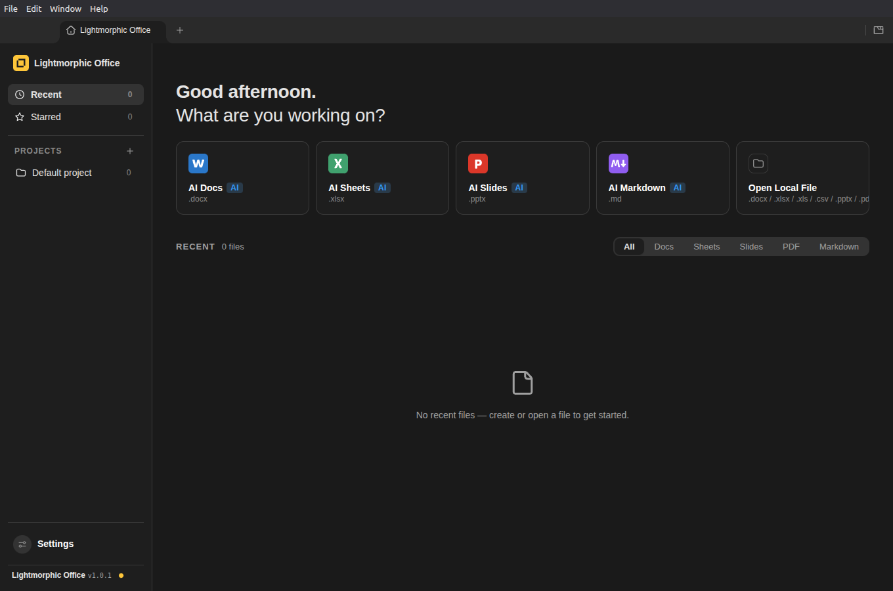Create a new AI Docs document
This screenshot has height=591, width=893.
[x=242, y=178]
